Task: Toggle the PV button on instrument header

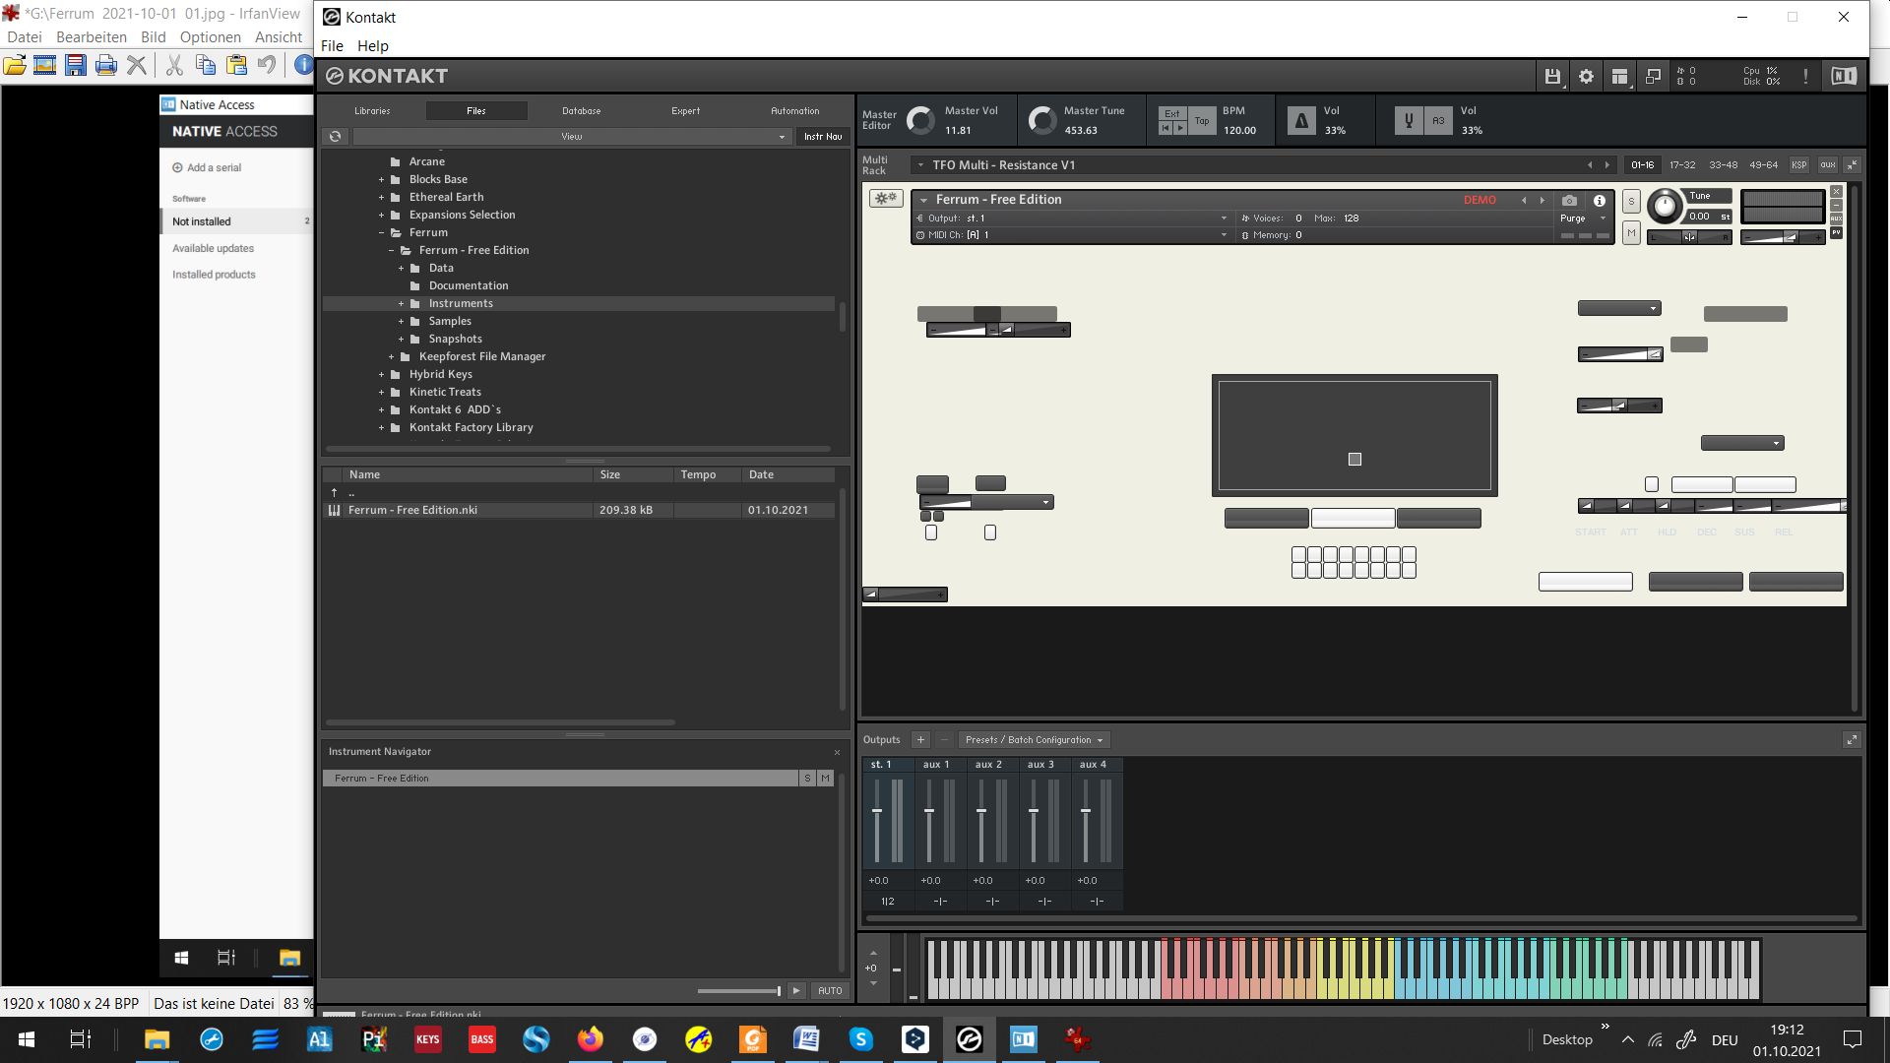Action: click(x=1836, y=232)
